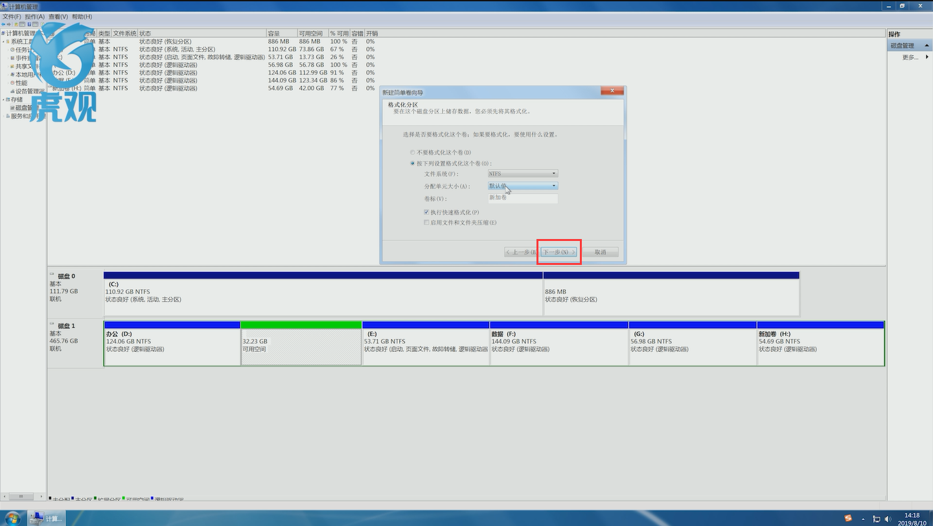Open the 分配单元大小 dropdown showing 默认值

(x=523, y=186)
